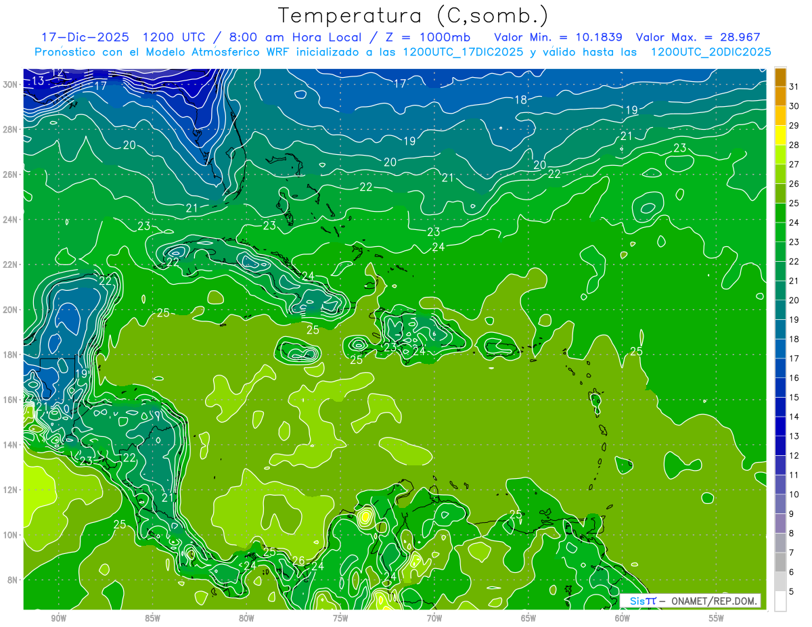This screenshot has height=627, width=812.
Task: Click the title "Temperatura (C,somb.)"
Action: pyautogui.click(x=413, y=16)
